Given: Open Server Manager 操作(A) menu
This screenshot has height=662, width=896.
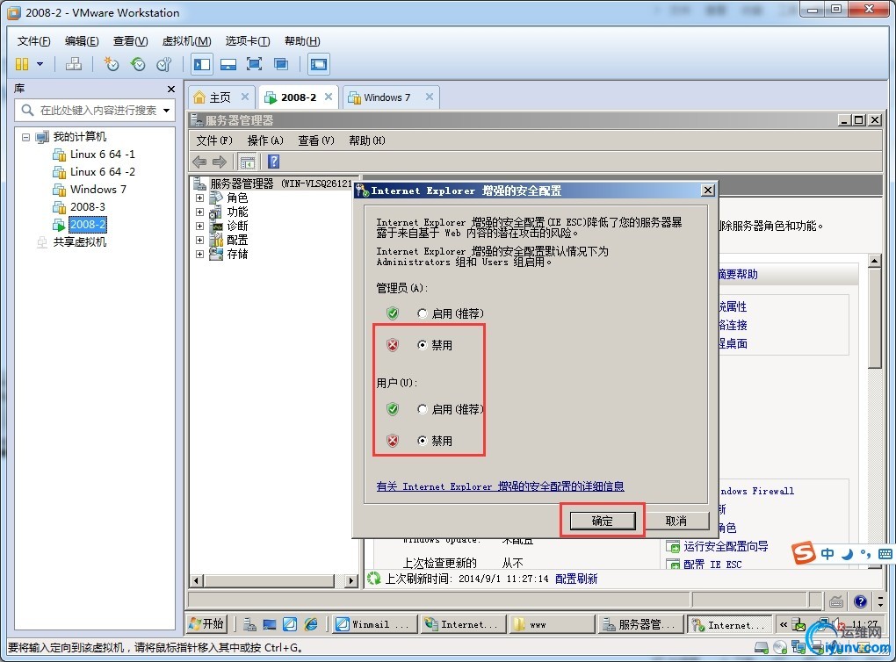Looking at the screenshot, I should 265,140.
